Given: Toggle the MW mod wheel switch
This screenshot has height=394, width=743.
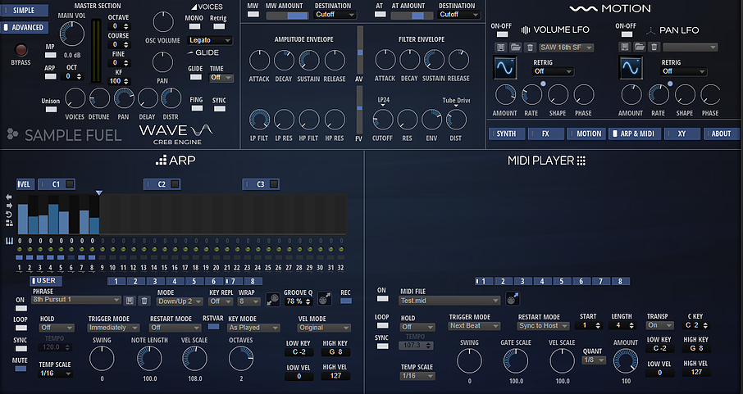Looking at the screenshot, I should 253,14.
